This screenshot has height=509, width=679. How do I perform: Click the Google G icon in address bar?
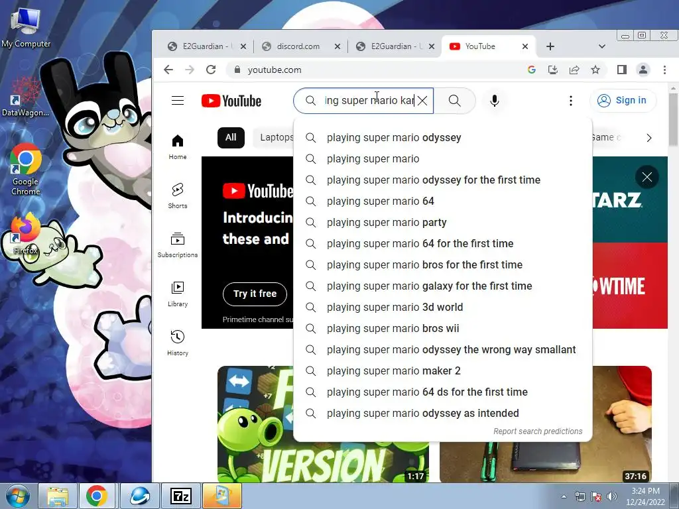click(x=532, y=70)
